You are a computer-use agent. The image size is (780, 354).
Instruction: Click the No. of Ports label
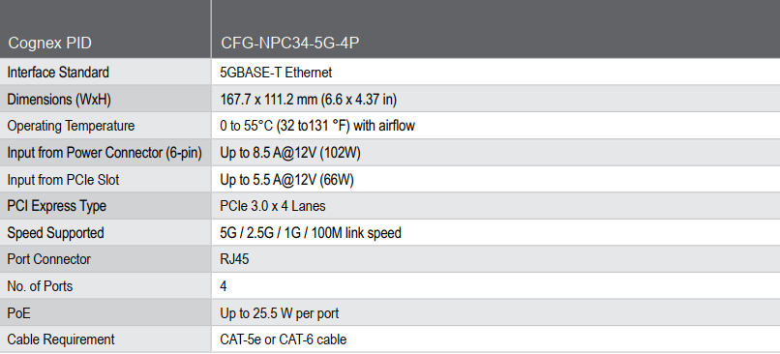coord(40,286)
